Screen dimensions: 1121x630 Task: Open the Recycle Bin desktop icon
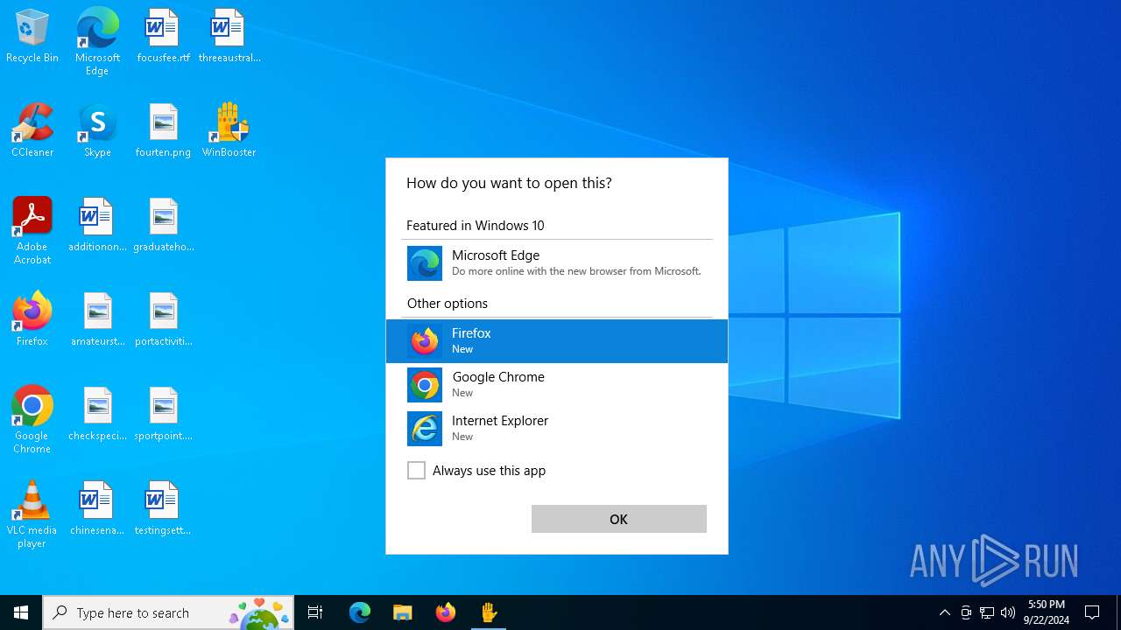coord(32,37)
